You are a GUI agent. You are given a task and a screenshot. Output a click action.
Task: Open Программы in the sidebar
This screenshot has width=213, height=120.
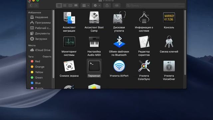click(40, 23)
